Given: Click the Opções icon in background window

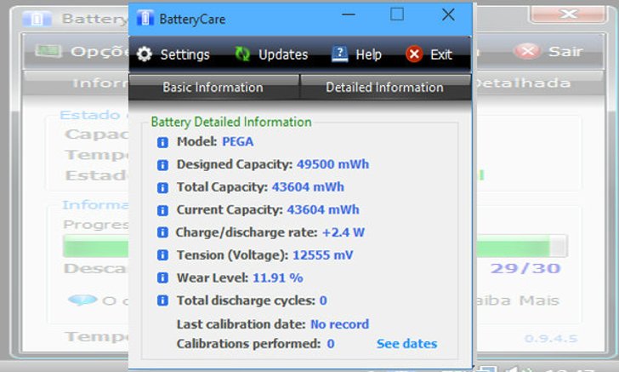Looking at the screenshot, I should 48,51.
